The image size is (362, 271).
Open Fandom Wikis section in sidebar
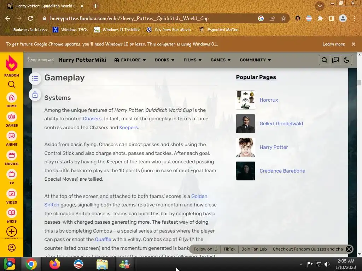point(12,216)
